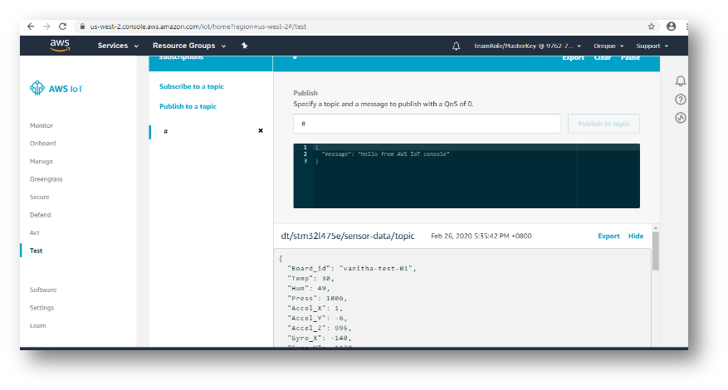This screenshot has width=728, height=390.
Task: Click the Publish to a topic link
Action: coord(188,106)
